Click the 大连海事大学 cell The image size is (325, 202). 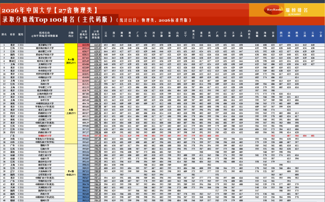point(45,171)
